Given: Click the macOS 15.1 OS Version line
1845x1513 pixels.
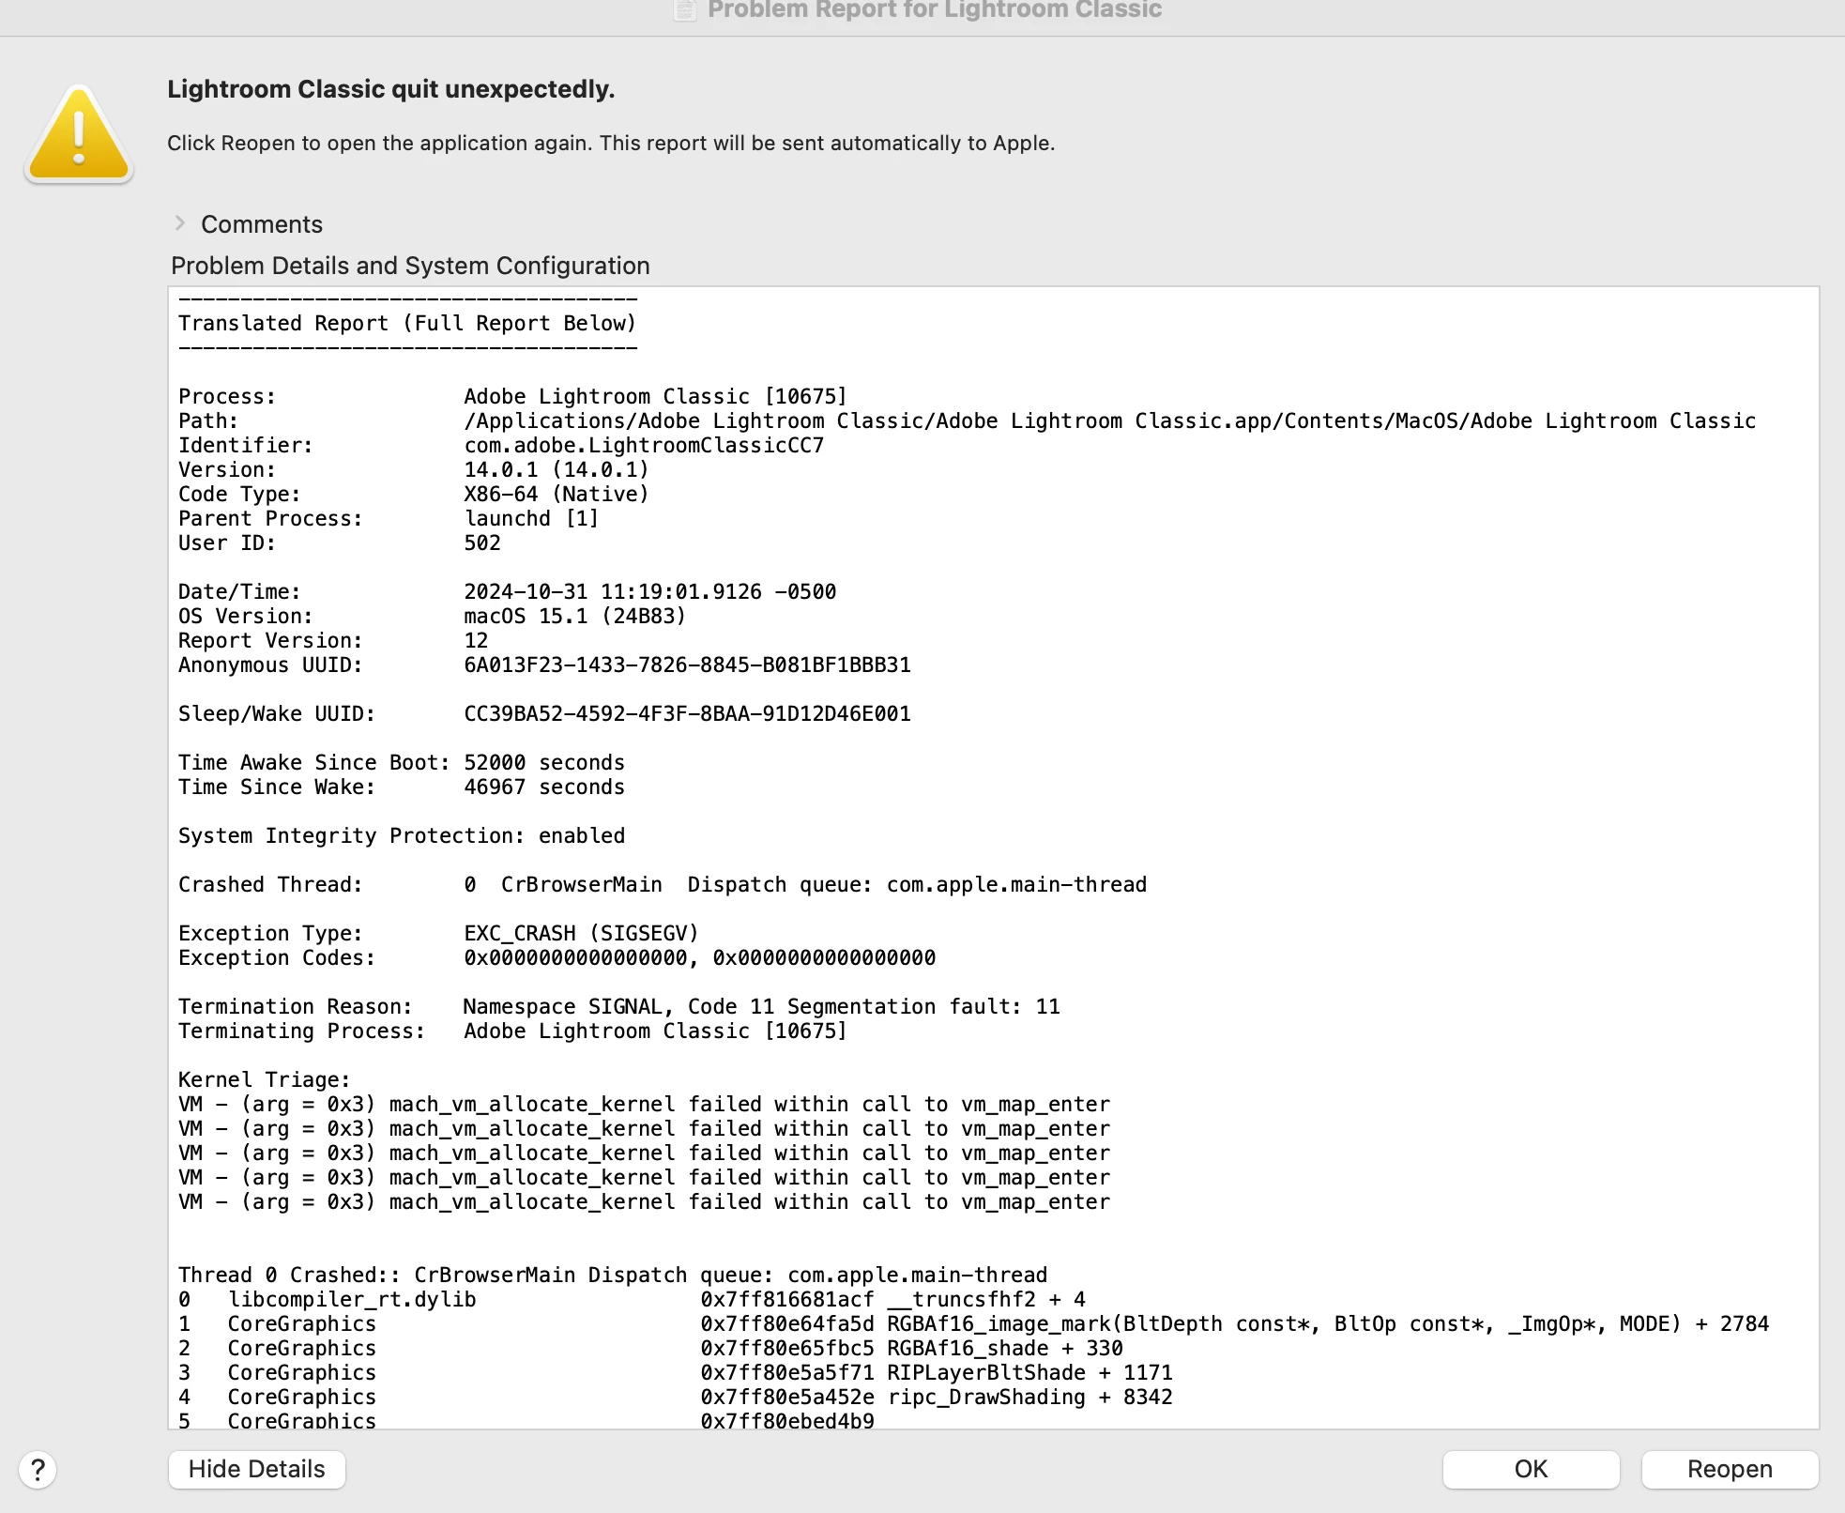Looking at the screenshot, I should (574, 616).
